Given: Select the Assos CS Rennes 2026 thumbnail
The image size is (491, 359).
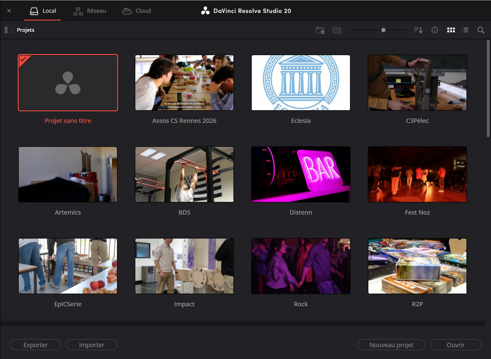Looking at the screenshot, I should [x=184, y=83].
